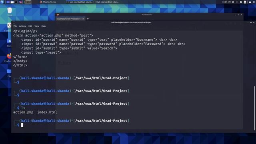
Task: Open the terminal Help menu
Action: tap(44, 26)
